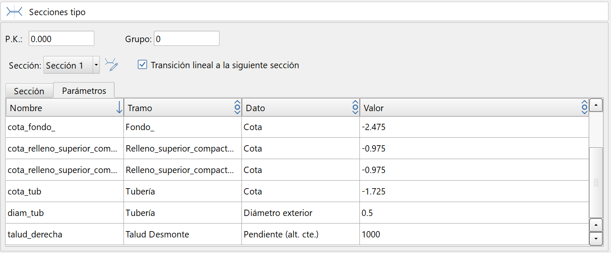The height and width of the screenshot is (253, 611).
Task: Switch to the Sección tab
Action: pos(29,91)
